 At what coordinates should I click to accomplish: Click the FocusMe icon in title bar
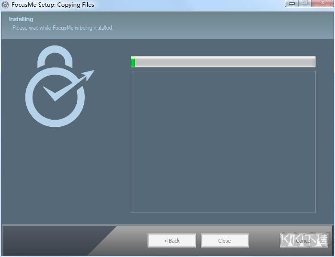(5, 5)
